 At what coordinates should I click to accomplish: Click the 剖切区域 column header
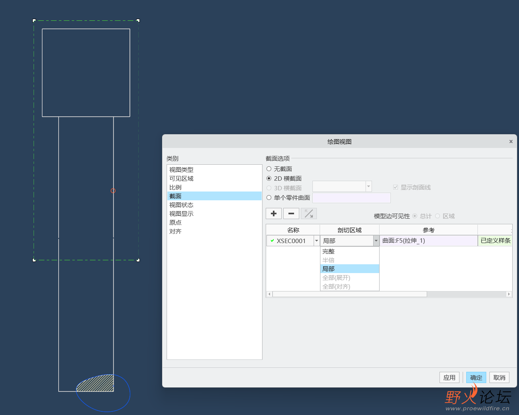pyautogui.click(x=350, y=230)
